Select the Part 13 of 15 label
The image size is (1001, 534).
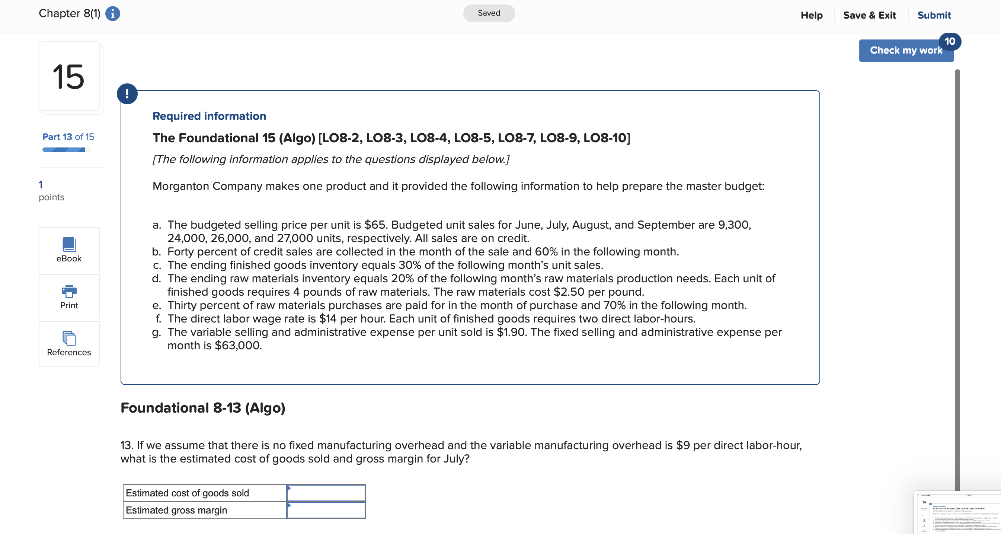(x=68, y=137)
